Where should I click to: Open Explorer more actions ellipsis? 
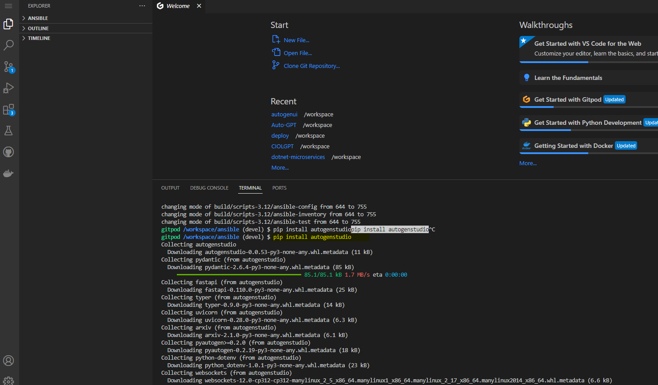[x=142, y=6]
